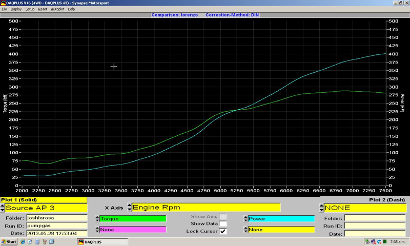Open the Plot 2 NONE source selector
The width and height of the screenshot is (410, 246).
click(x=363, y=208)
